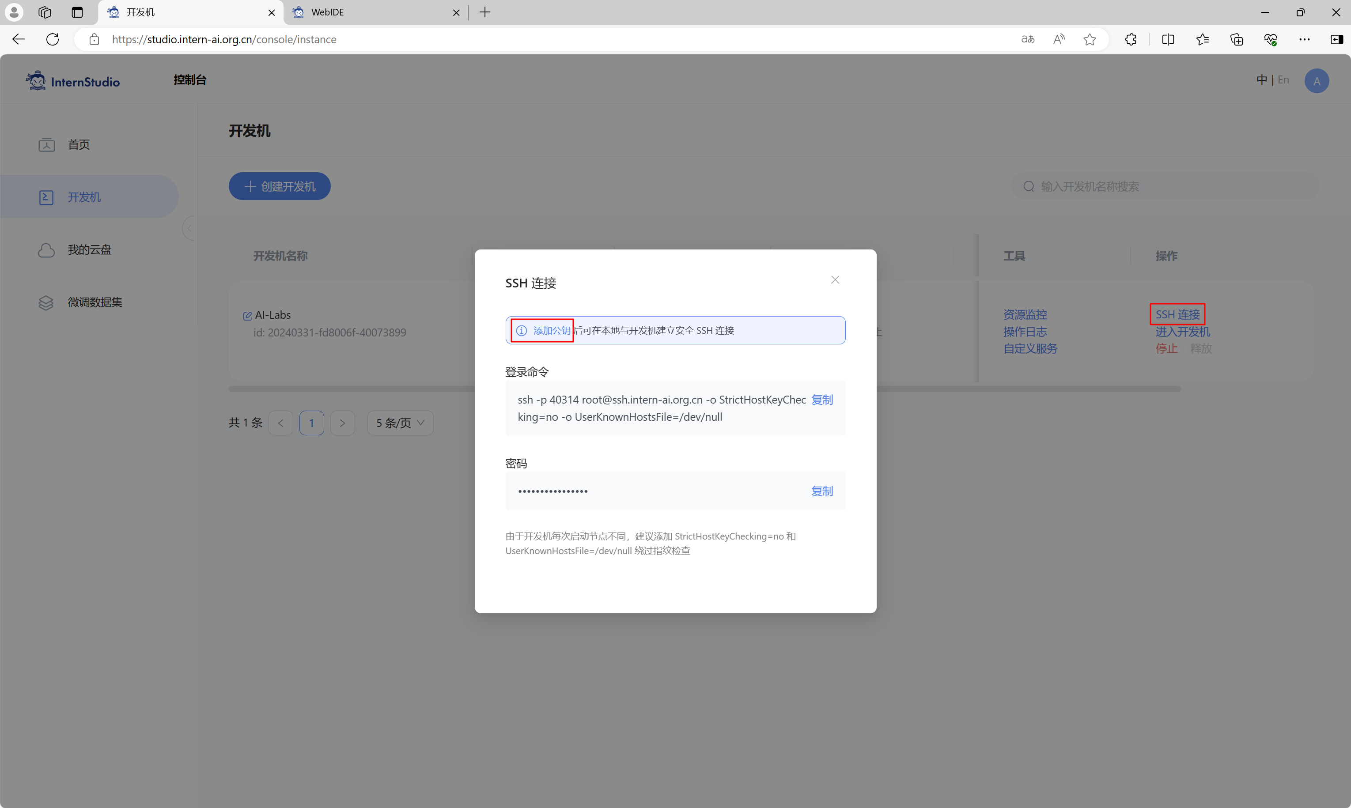This screenshot has width=1351, height=808.
Task: Open 操作日志 link
Action: (1025, 332)
